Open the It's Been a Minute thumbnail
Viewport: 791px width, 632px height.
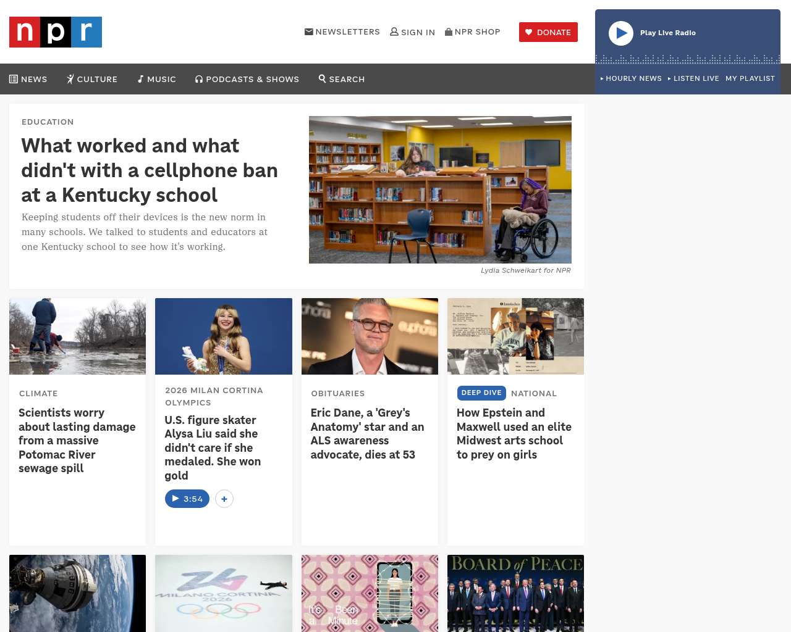point(370,593)
